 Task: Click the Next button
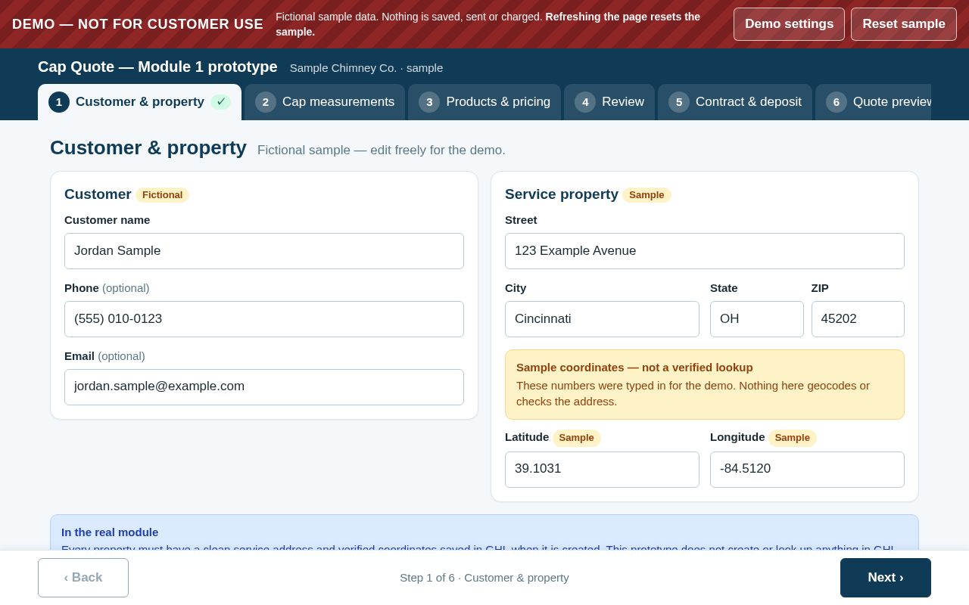click(886, 578)
